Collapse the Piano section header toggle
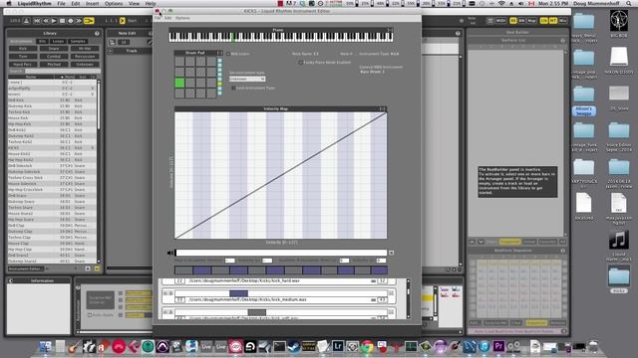This screenshot has height=358, width=638. pos(390,30)
